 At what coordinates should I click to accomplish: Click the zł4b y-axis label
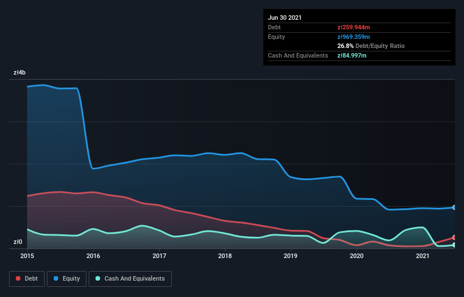coord(20,72)
